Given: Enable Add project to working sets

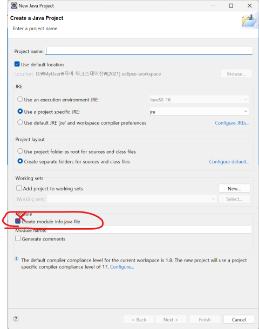Looking at the screenshot, I should [19, 188].
